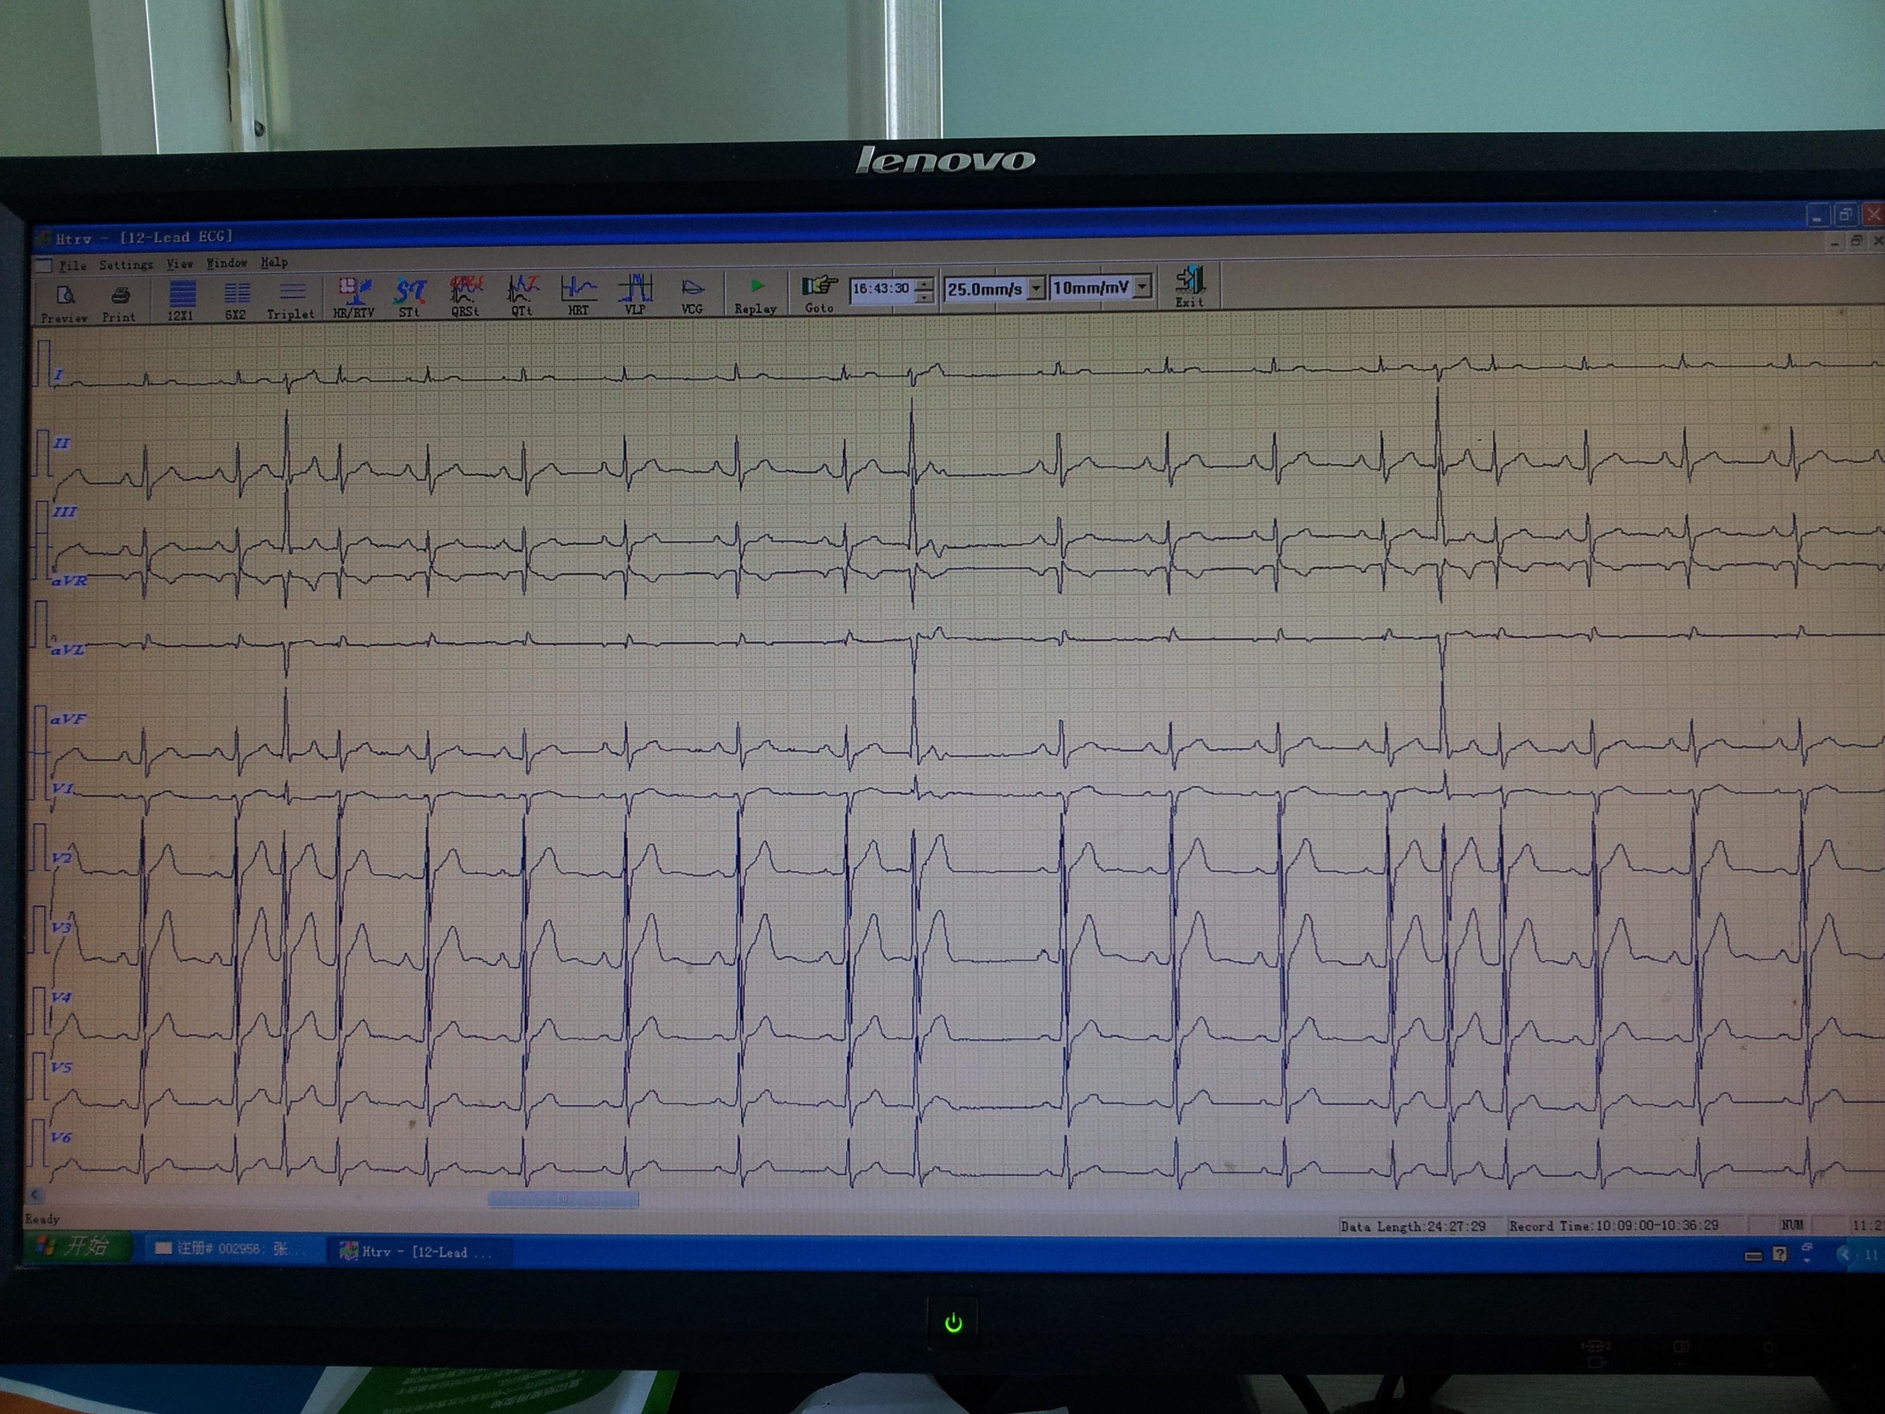Screen dimensions: 1885x1414
Task: Open the VLP late potential tool
Action: pyautogui.click(x=635, y=295)
